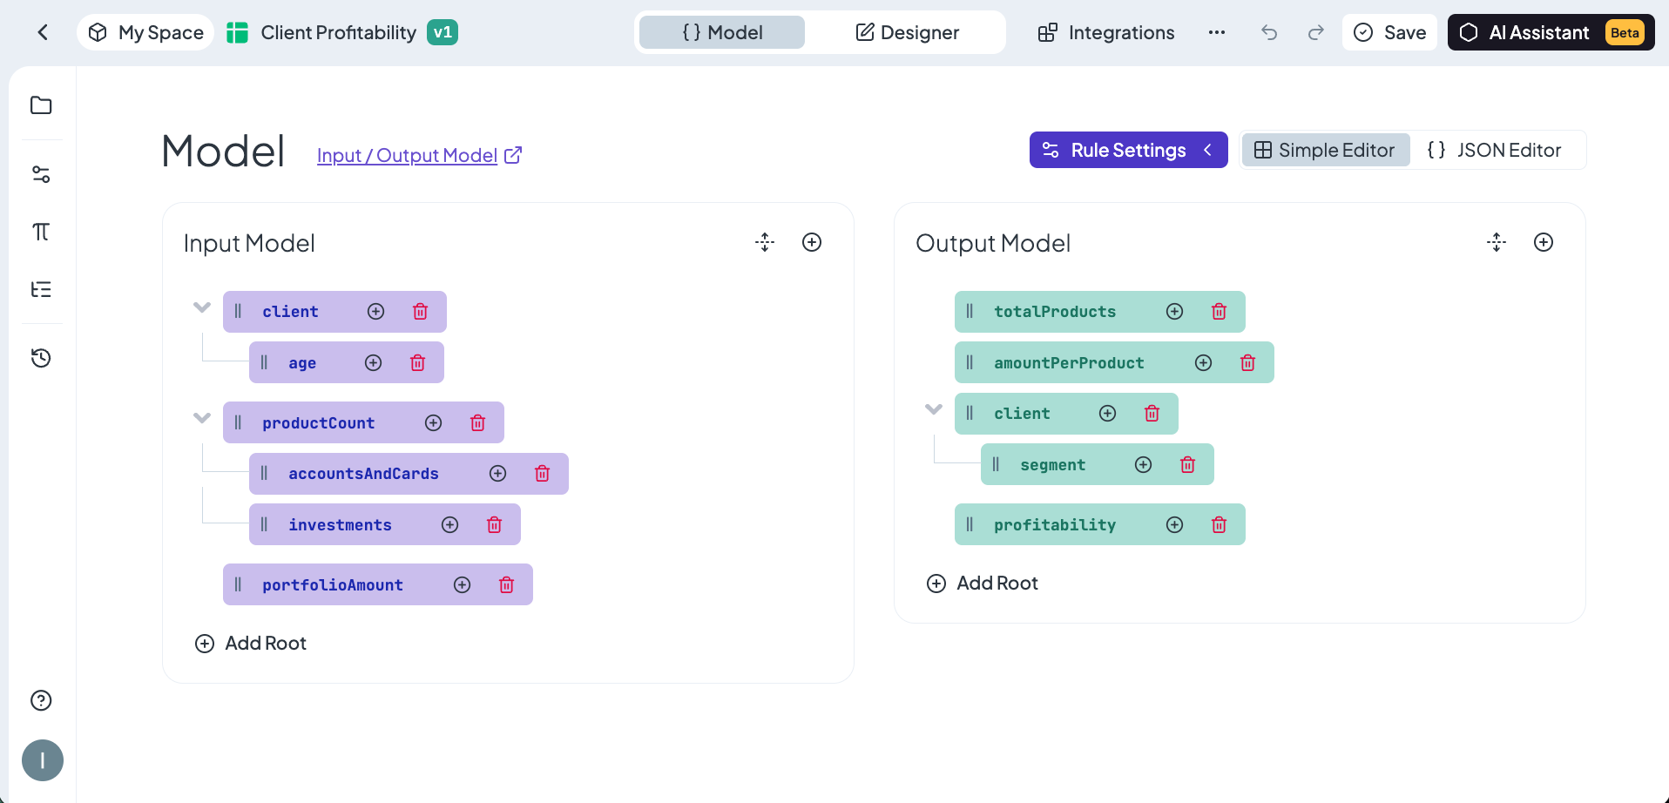This screenshot has width=1669, height=803.
Task: Add child to totalProducts output node
Action: click(x=1174, y=312)
